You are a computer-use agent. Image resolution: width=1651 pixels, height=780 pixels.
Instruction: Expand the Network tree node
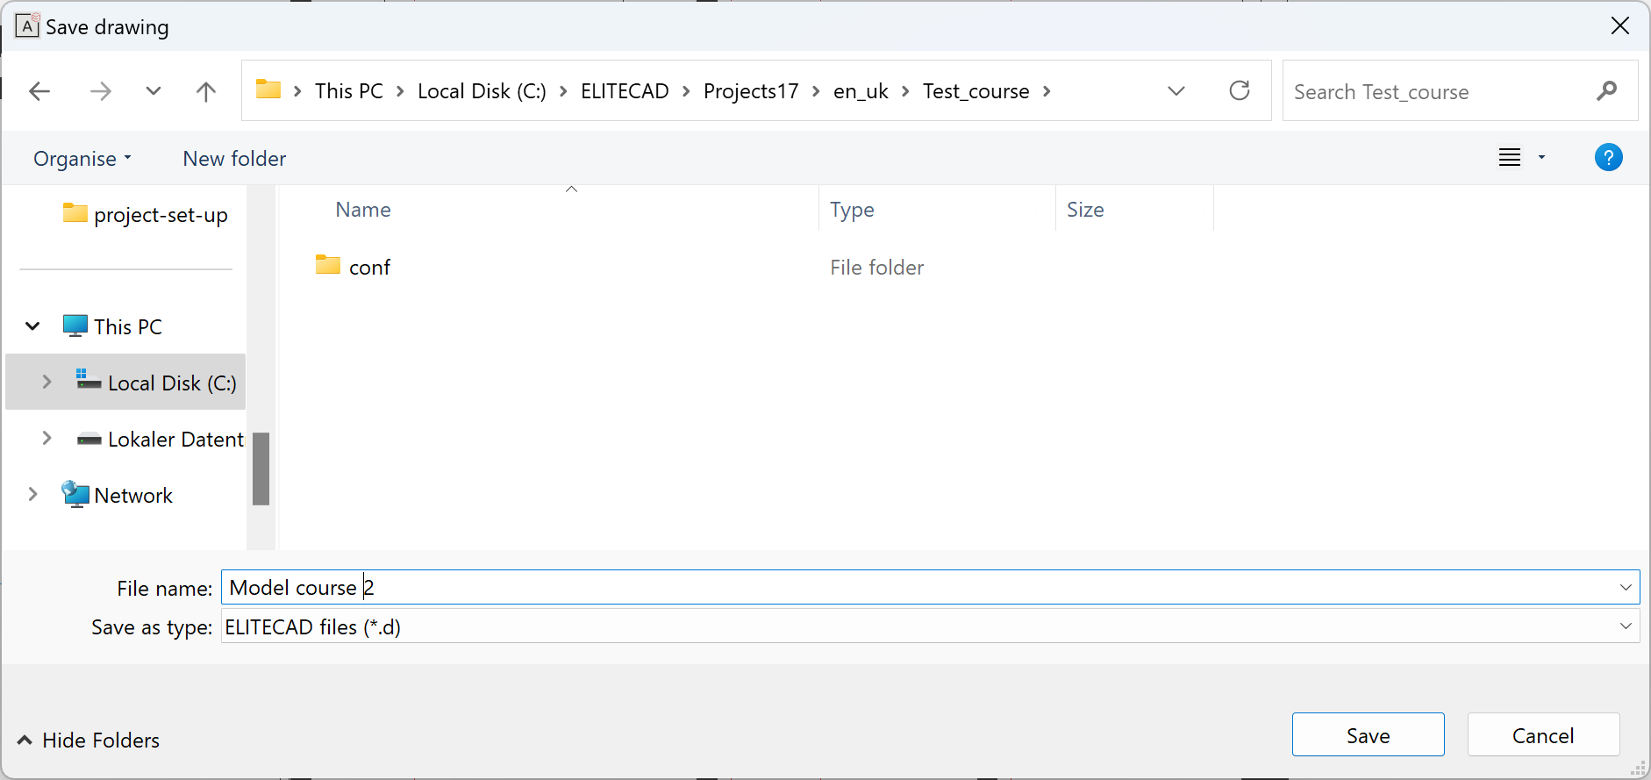click(x=32, y=495)
